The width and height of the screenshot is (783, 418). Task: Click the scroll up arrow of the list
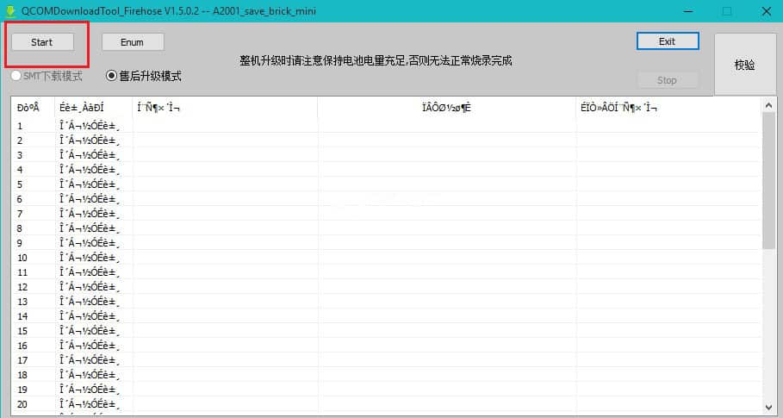click(x=768, y=105)
